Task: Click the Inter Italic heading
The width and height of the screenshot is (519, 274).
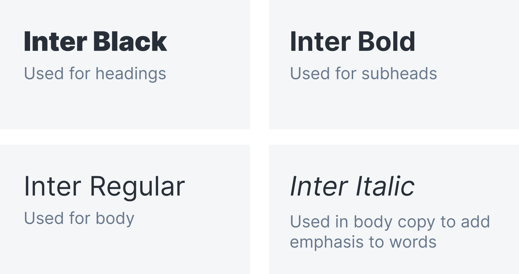Action: (352, 186)
